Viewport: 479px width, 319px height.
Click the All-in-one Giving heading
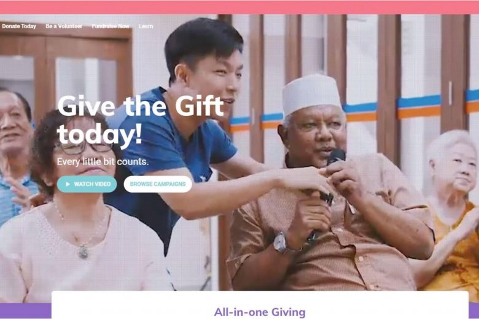click(260, 312)
